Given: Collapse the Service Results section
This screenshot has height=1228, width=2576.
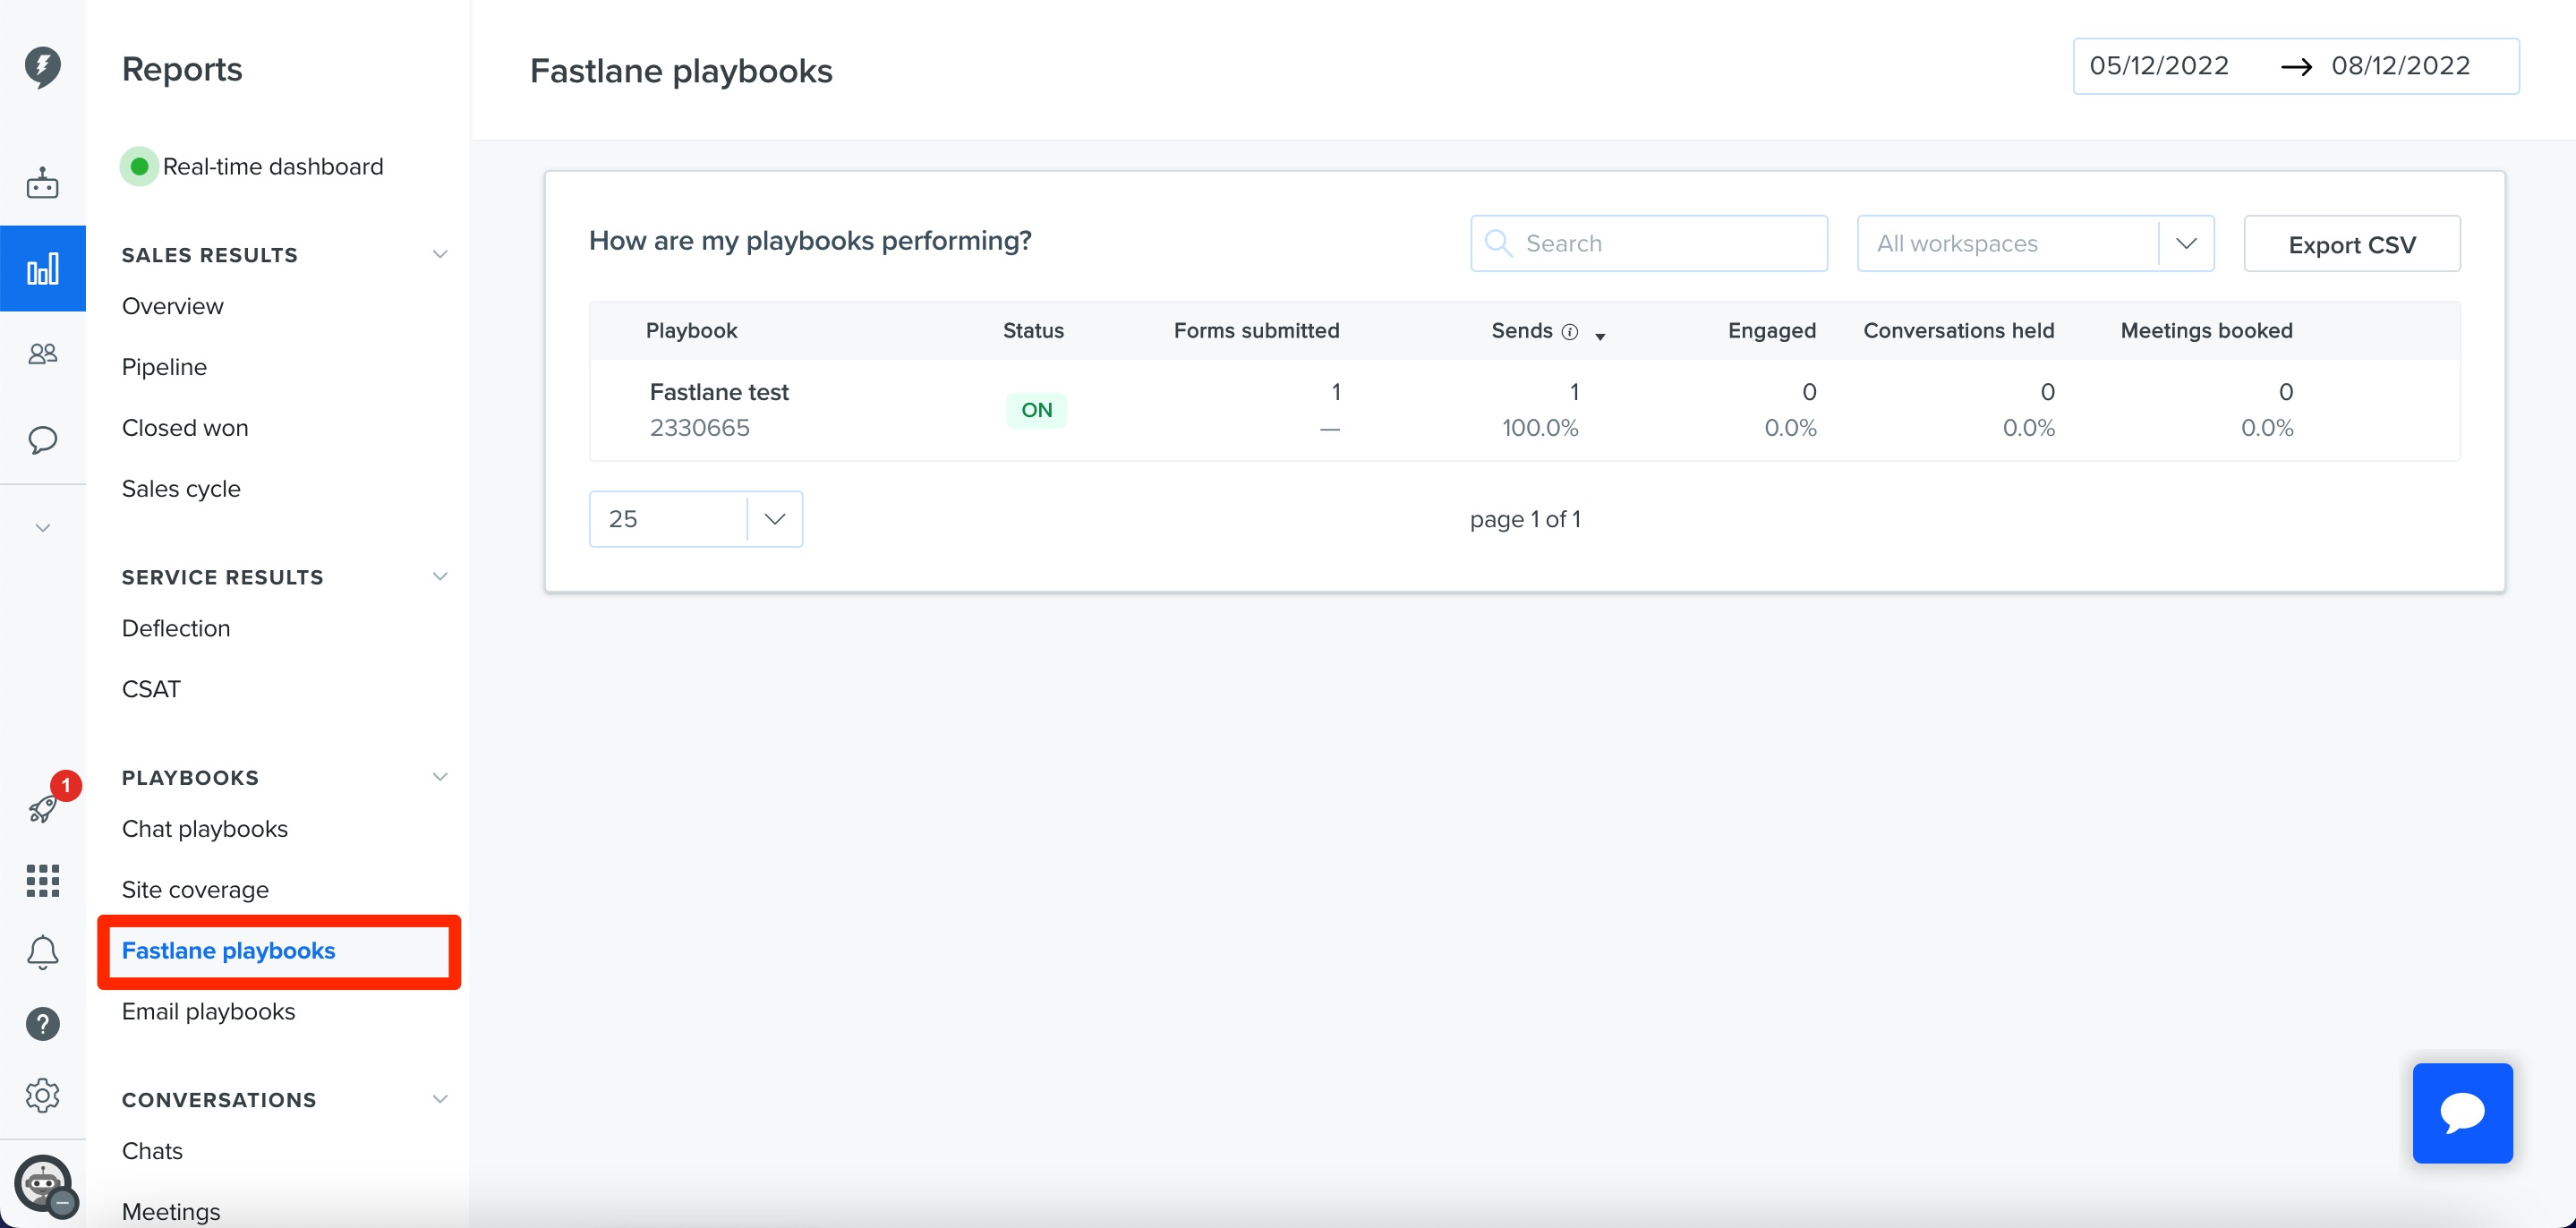Looking at the screenshot, I should pyautogui.click(x=440, y=576).
